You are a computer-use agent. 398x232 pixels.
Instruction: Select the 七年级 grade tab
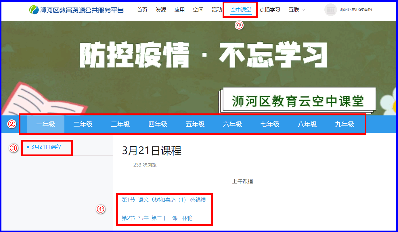tap(270, 124)
